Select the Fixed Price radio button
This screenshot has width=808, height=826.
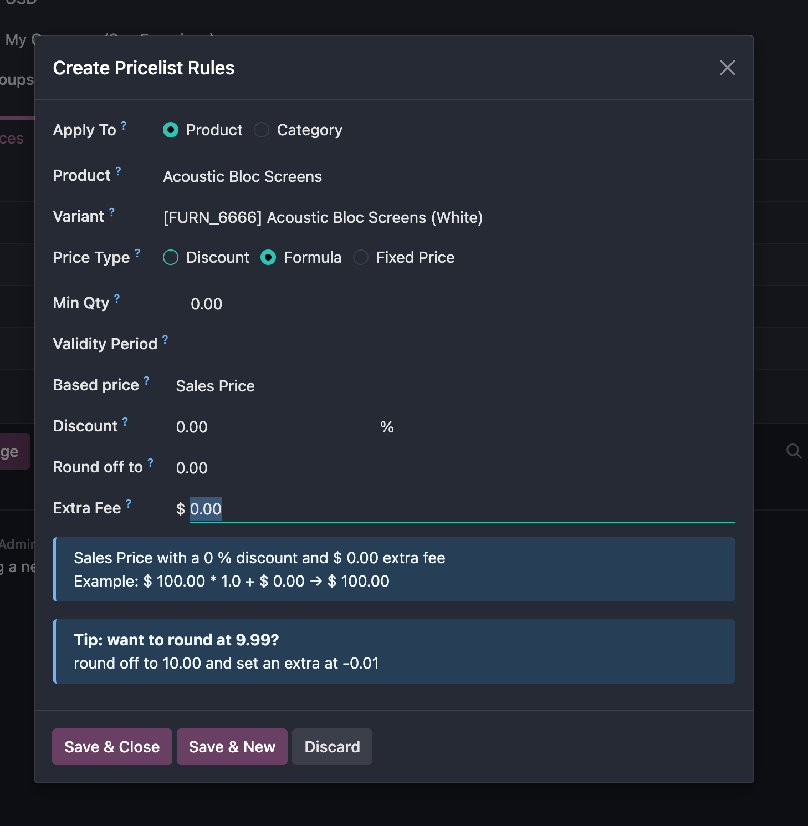point(361,257)
